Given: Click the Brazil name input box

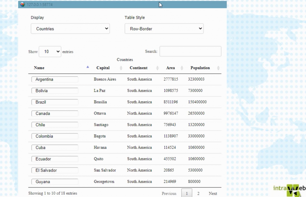Looking at the screenshot, I should (x=55, y=102).
